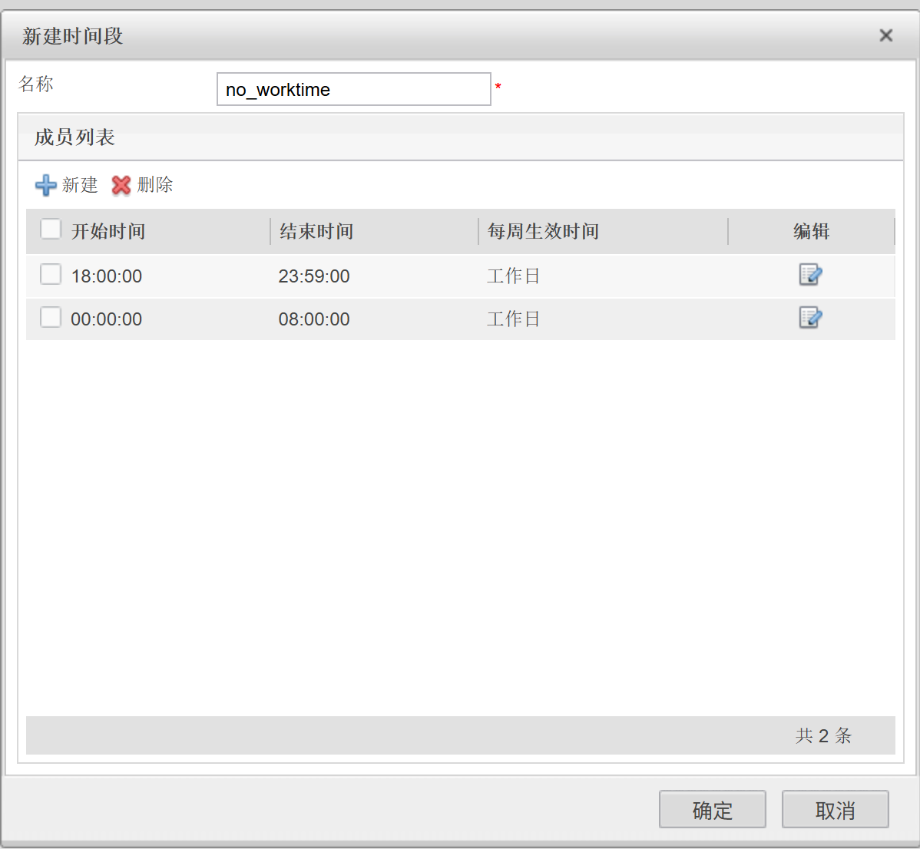Click the 取消 button
920x849 pixels.
coord(835,810)
